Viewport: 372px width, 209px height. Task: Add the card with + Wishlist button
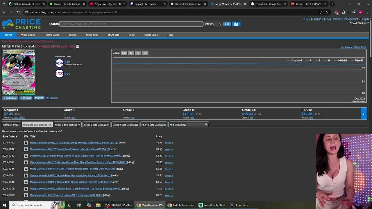[26, 98]
